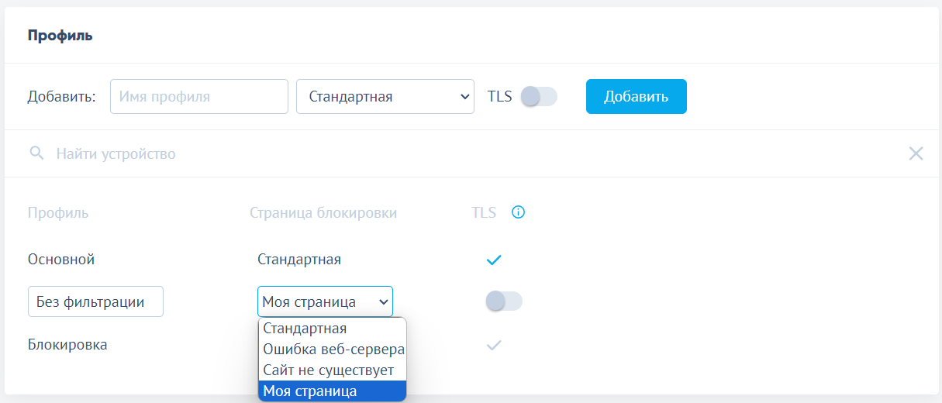Click the Имя профиля input field
The width and height of the screenshot is (942, 403).
198,97
